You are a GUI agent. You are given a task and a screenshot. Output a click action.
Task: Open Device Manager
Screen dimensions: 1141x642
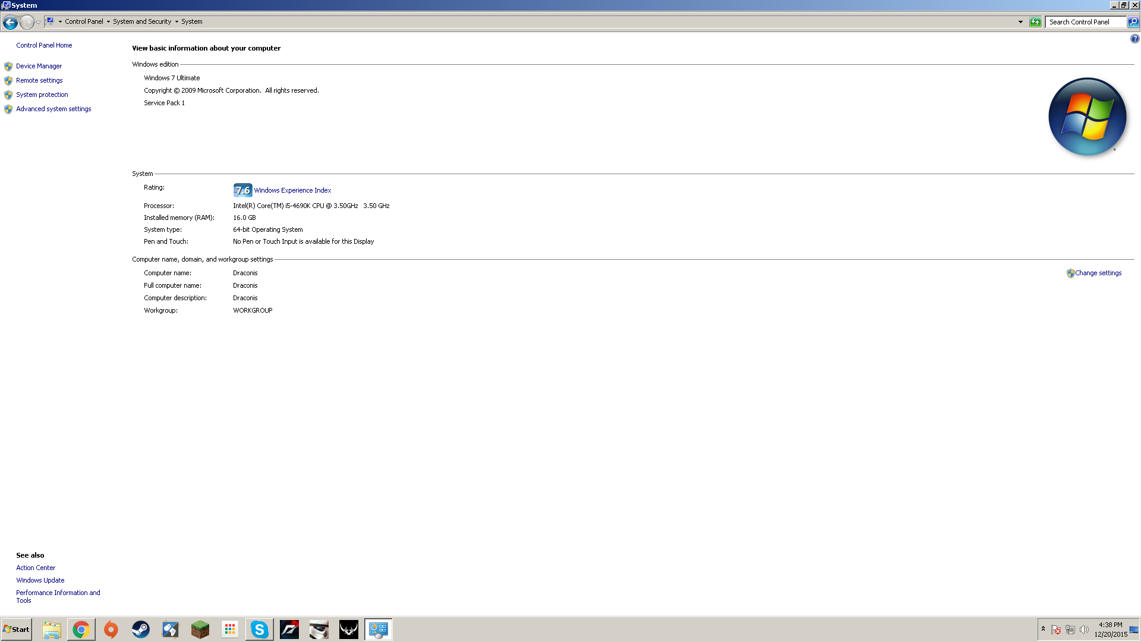[x=39, y=66]
